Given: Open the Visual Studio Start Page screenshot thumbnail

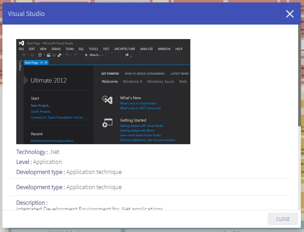Looking at the screenshot, I should pos(103,92).
